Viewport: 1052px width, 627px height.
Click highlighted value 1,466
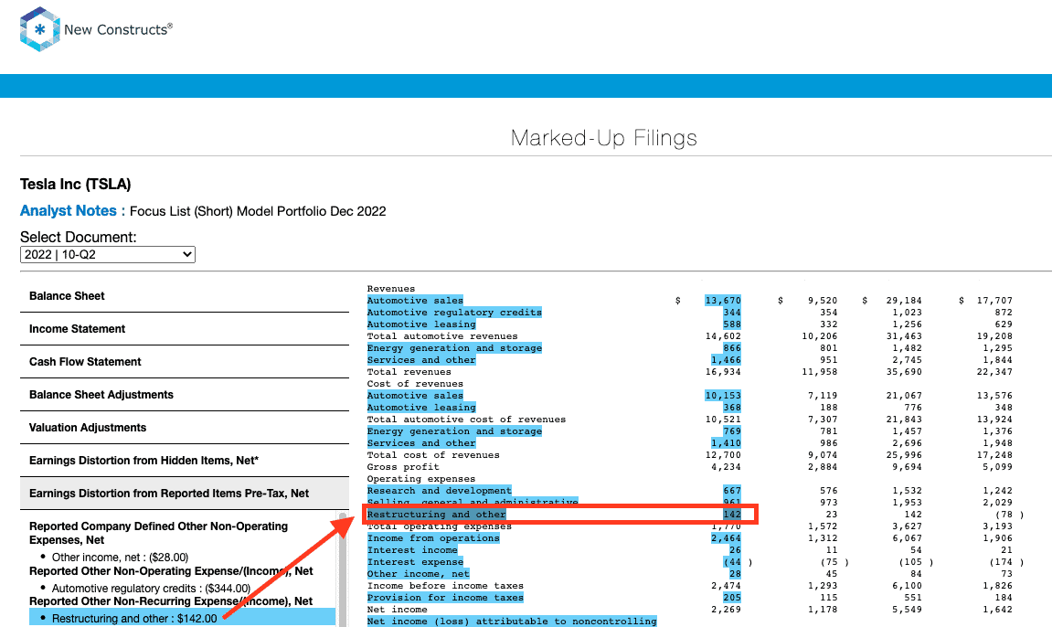pyautogui.click(x=726, y=360)
